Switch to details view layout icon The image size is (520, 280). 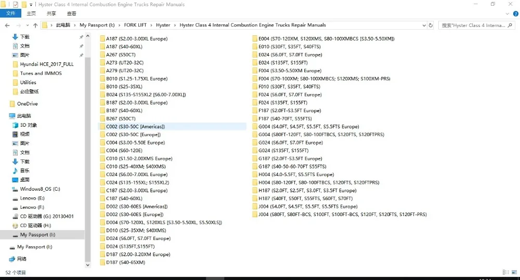click(x=506, y=272)
